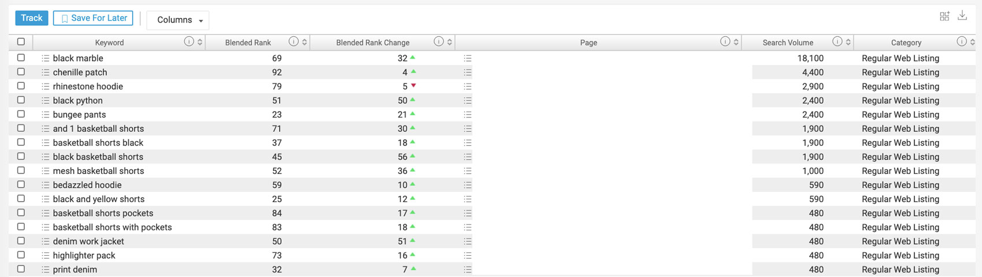
Task: Click the Search Volume column header label
Action: (x=787, y=43)
